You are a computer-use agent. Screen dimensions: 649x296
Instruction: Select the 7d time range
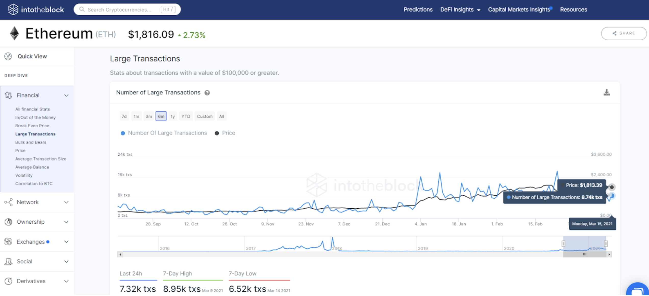tap(124, 116)
